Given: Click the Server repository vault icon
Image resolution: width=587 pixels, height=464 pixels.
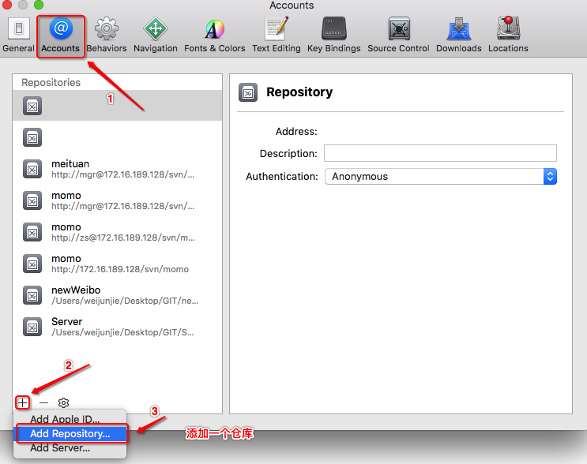Looking at the screenshot, I should [32, 327].
